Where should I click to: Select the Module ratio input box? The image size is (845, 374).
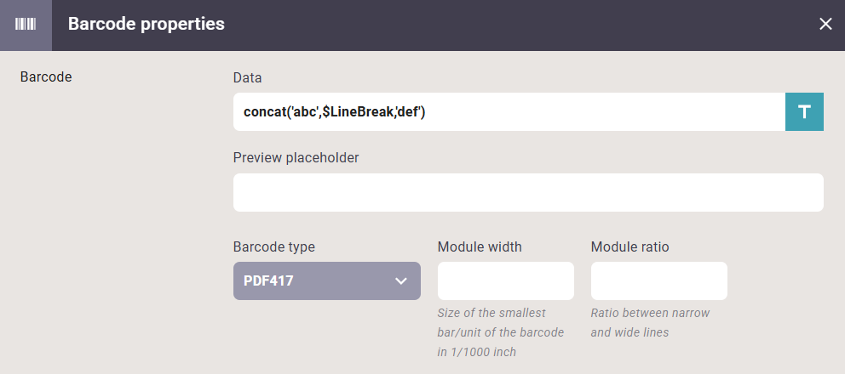(659, 280)
